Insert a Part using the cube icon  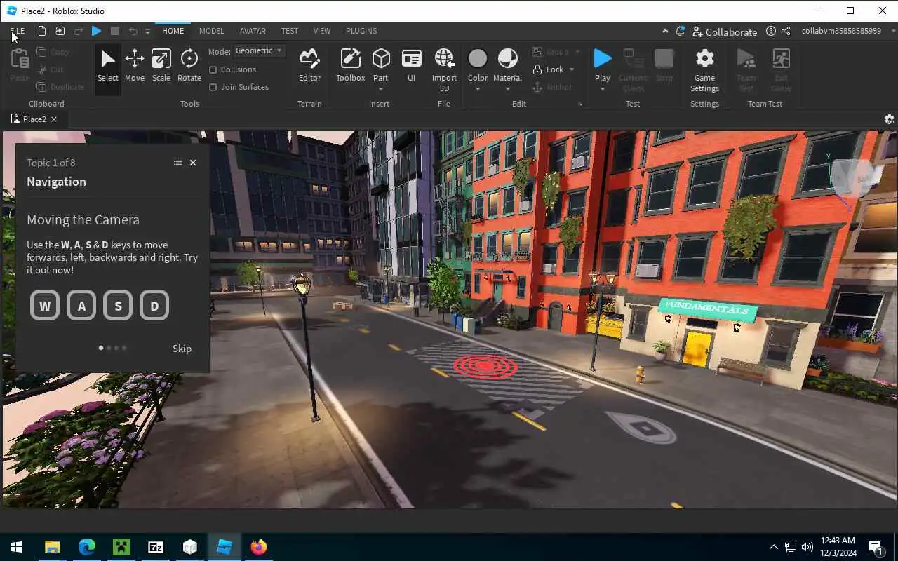(381, 58)
